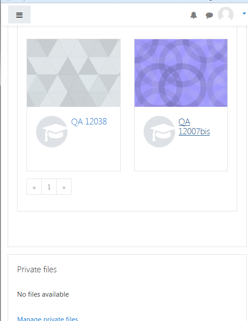This screenshot has height=321, width=248.
Task: Open the QA 12007bis course link
Action: [x=194, y=127]
